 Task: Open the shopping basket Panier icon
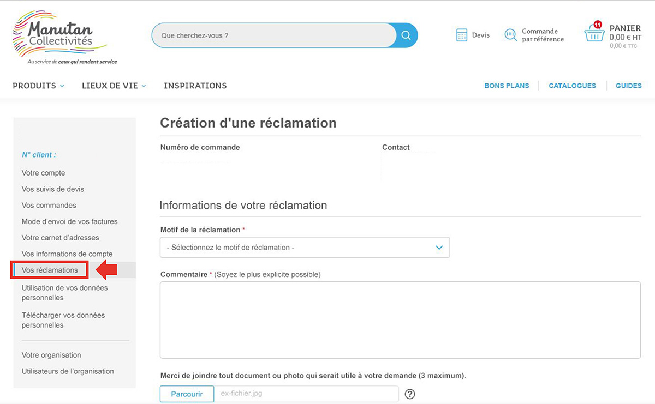[x=594, y=34]
